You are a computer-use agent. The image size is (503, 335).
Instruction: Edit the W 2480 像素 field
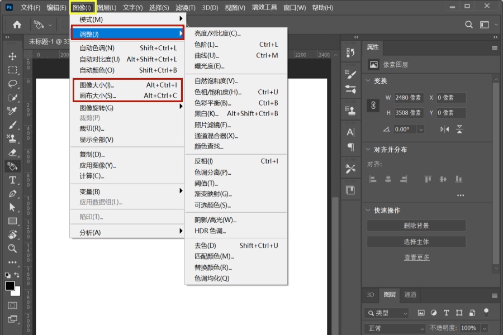[x=409, y=98]
